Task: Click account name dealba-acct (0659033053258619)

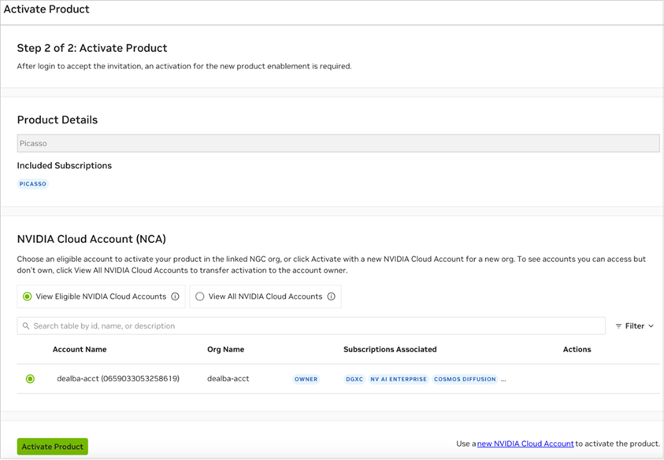Action: [118, 378]
